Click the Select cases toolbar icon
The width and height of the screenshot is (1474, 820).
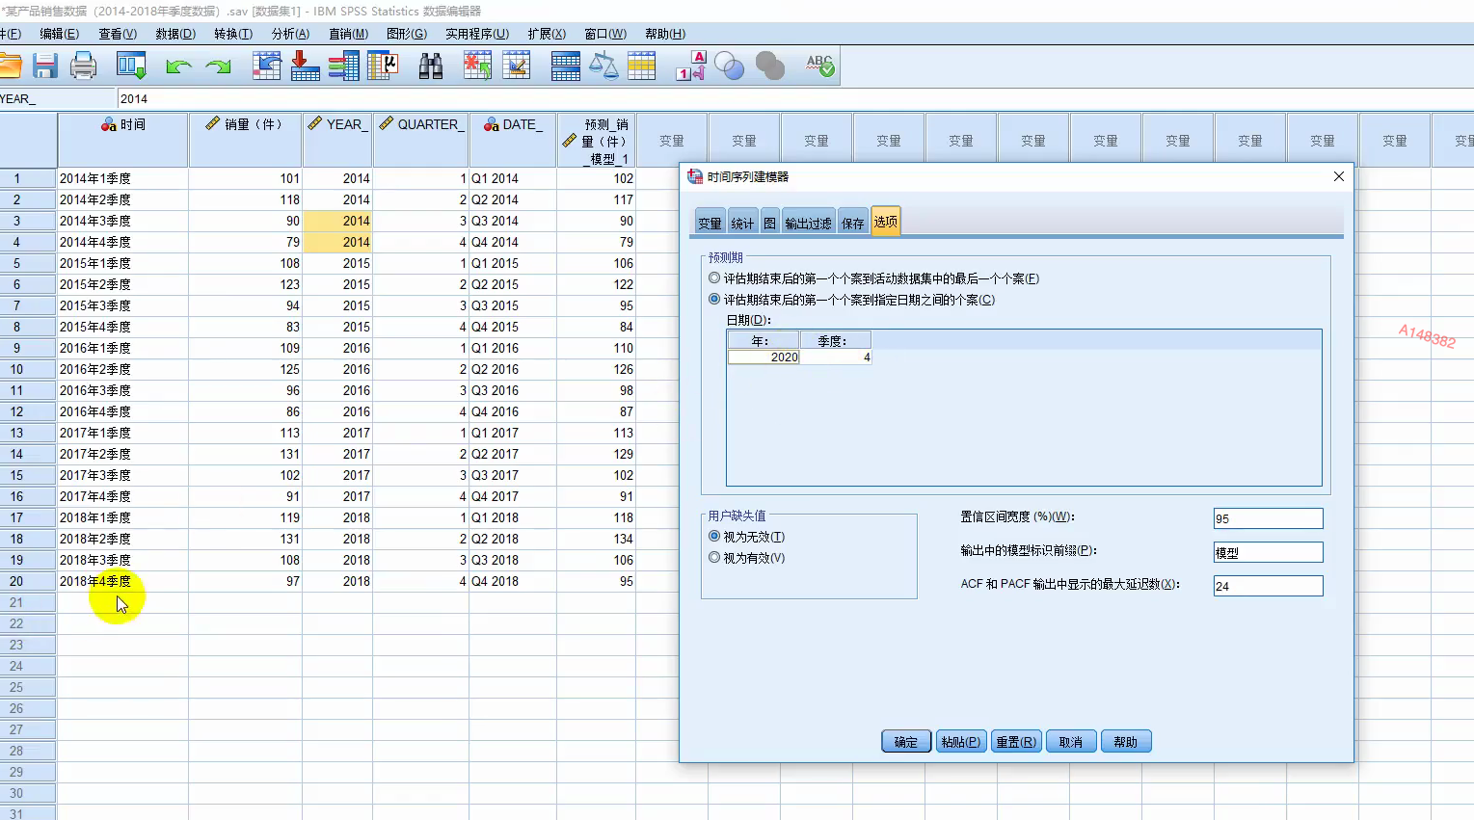641,66
